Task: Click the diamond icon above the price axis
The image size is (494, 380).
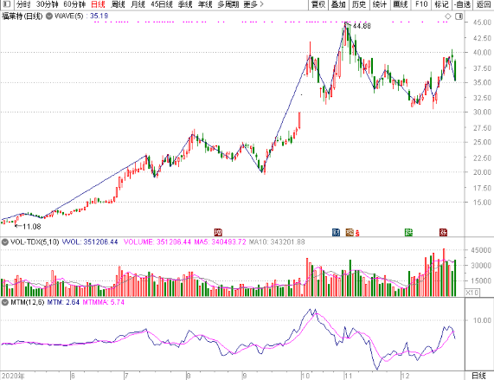Action: pyautogui.click(x=447, y=16)
